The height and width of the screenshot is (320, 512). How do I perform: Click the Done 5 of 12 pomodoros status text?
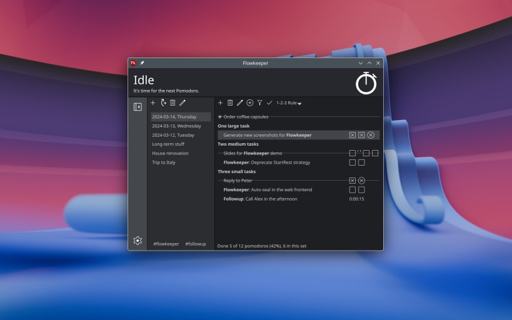pos(262,246)
